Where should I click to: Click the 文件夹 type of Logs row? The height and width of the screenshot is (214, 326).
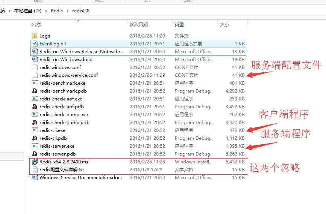(x=182, y=36)
